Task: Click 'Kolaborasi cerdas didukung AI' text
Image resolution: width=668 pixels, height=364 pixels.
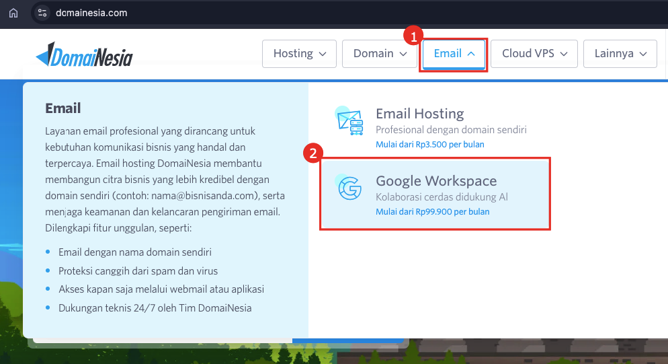Action: click(442, 197)
